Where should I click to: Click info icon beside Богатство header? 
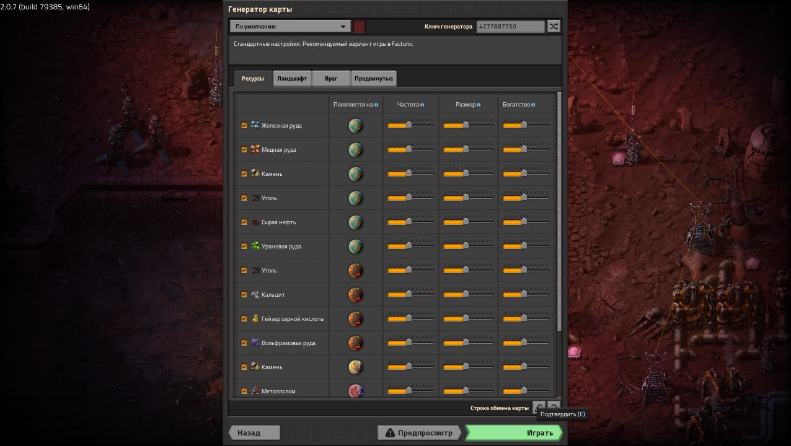coord(533,105)
